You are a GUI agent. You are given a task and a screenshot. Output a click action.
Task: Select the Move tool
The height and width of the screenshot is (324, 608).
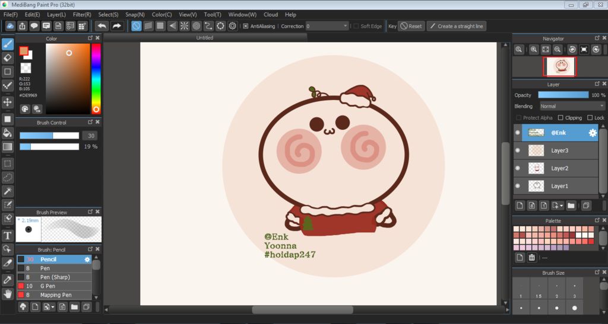point(7,102)
